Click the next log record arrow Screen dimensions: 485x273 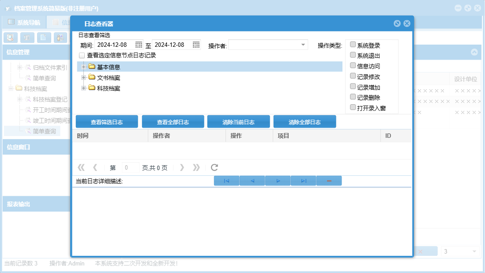tap(278, 181)
